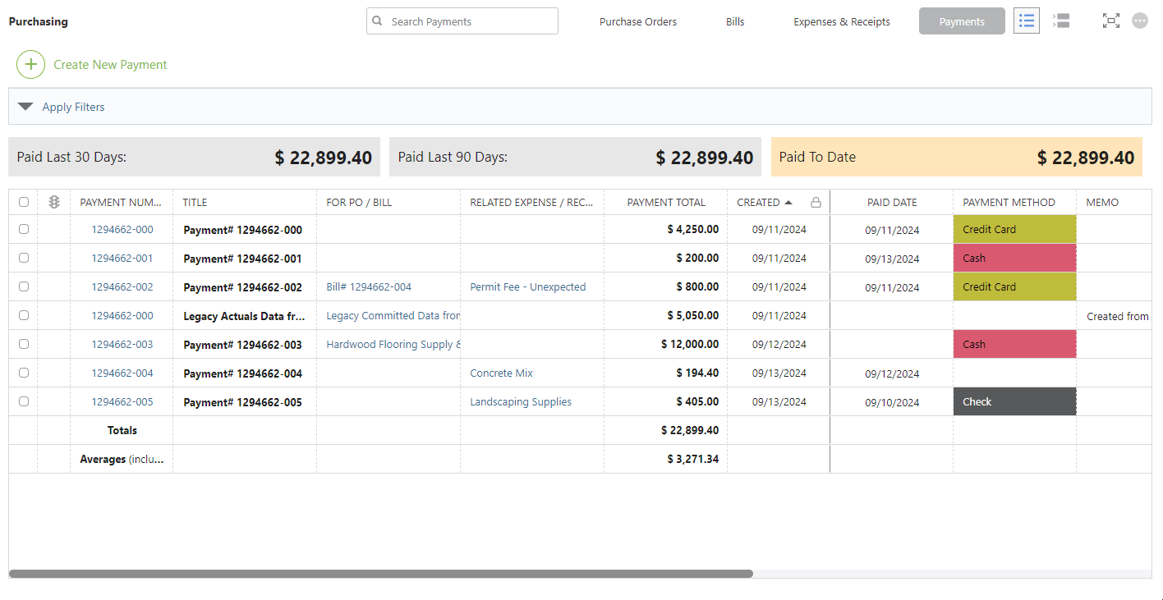
Task: Check the box for payment 1294662-005
Action: pos(24,401)
